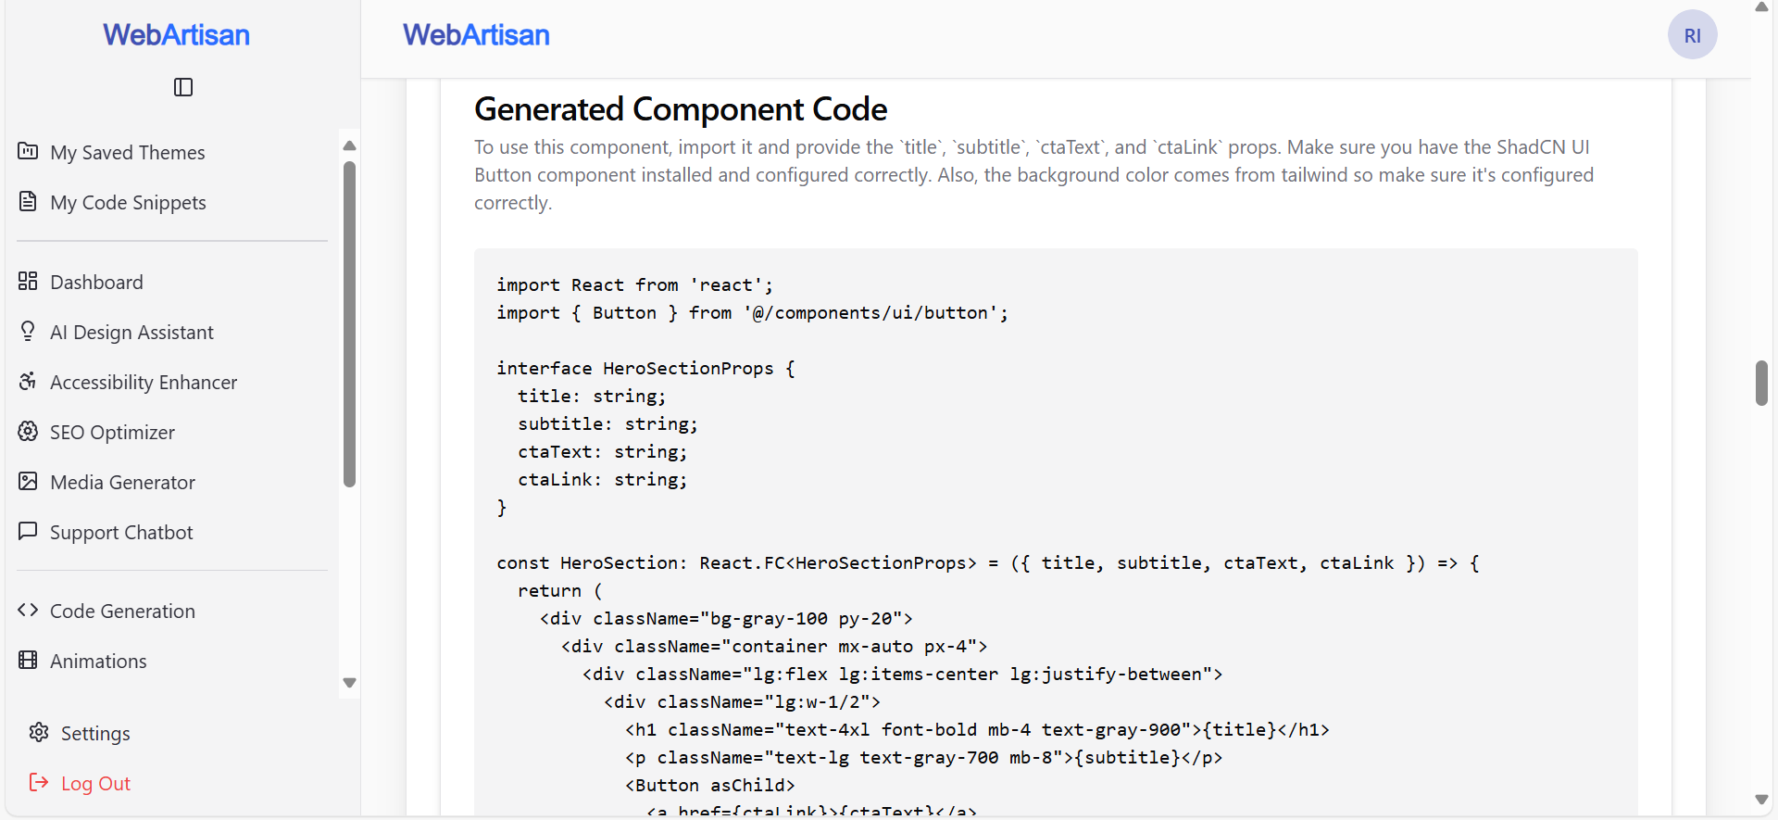Open the Animations menu item
The height and width of the screenshot is (820, 1778).
[x=98, y=661]
